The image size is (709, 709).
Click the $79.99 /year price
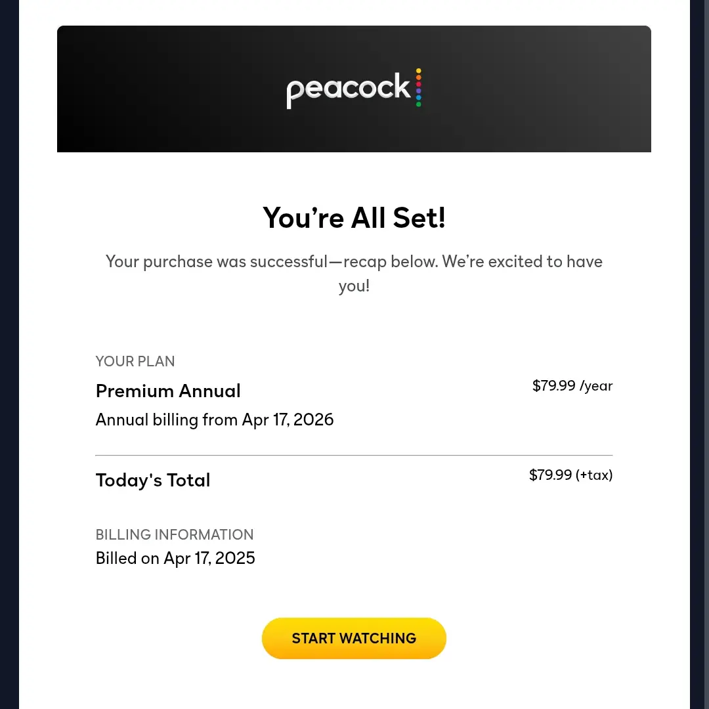[572, 386]
